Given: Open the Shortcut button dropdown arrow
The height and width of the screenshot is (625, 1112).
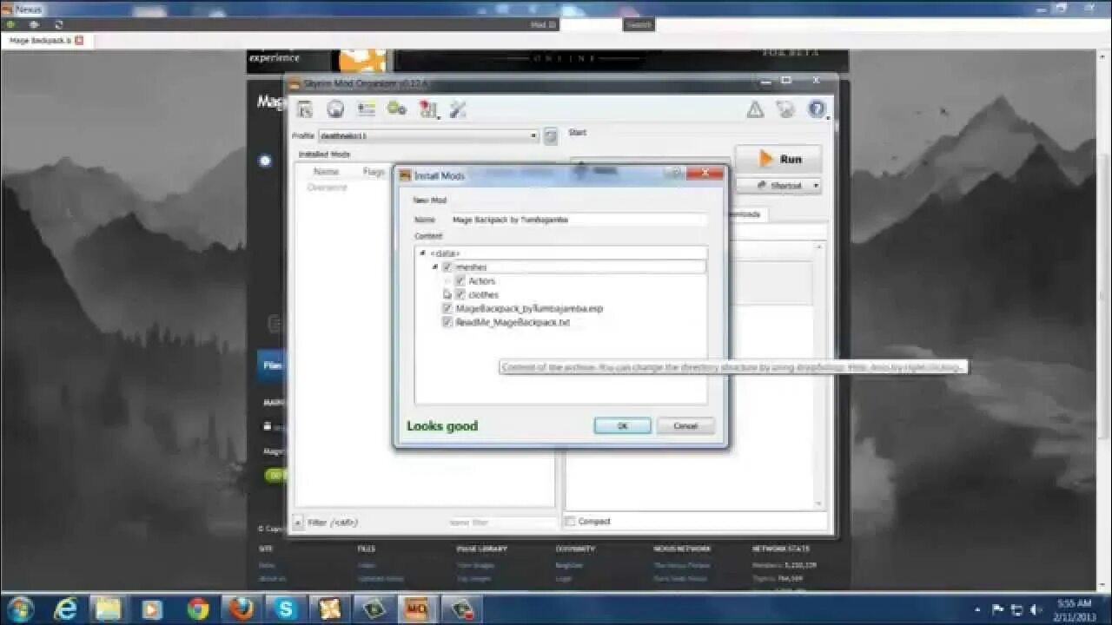Looking at the screenshot, I should coord(815,186).
